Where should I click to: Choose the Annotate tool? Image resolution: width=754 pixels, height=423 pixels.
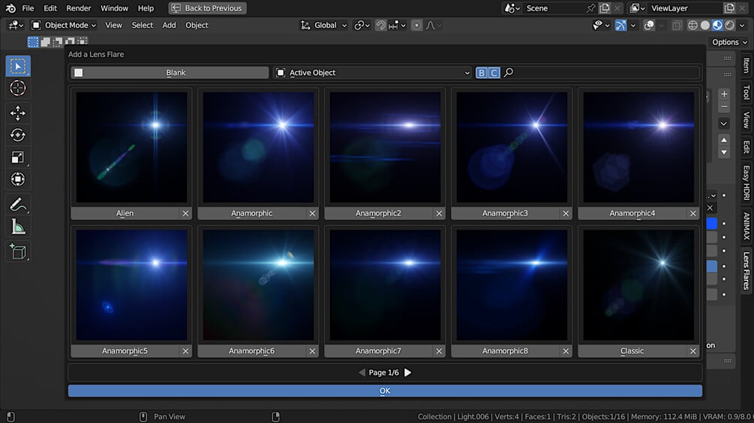click(x=18, y=205)
